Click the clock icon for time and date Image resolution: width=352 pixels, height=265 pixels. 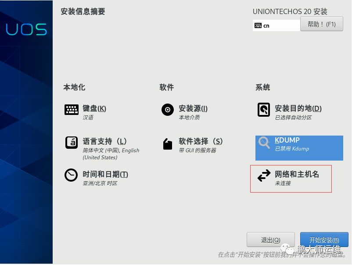(71, 175)
